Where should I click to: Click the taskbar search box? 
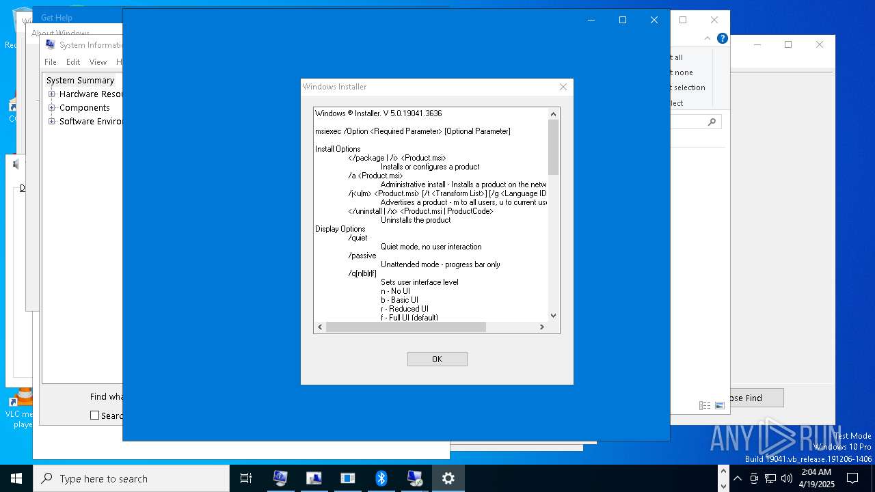131,478
